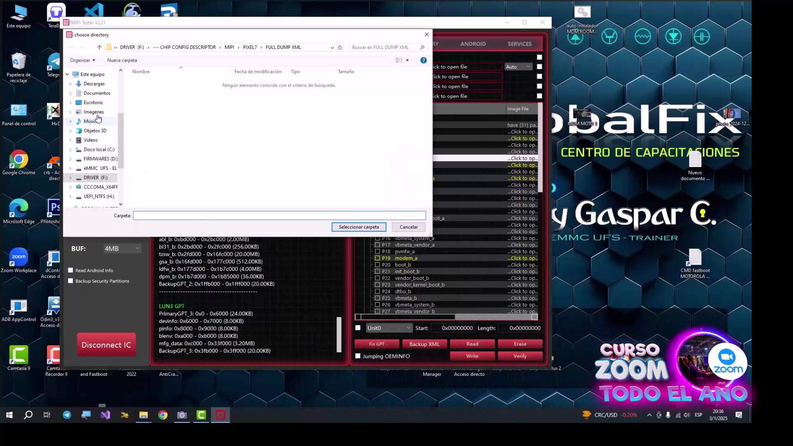This screenshot has width=793, height=446.
Task: Open the Nuevo documento file on desktop
Action: coord(695,166)
